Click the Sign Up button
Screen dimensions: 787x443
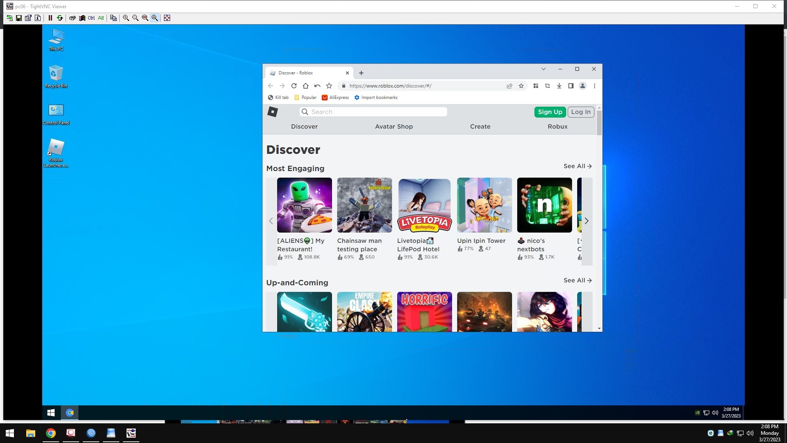550,112
